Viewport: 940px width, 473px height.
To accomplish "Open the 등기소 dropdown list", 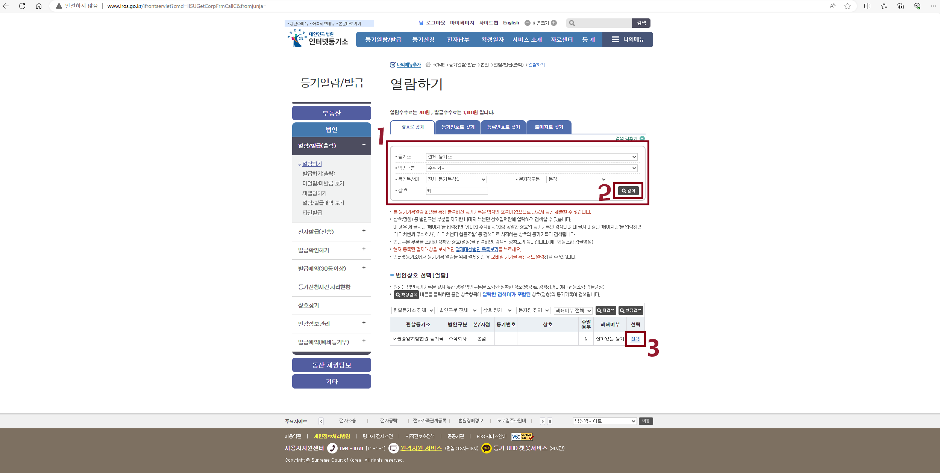I will (x=531, y=157).
